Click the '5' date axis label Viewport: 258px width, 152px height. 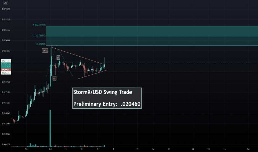82,149
